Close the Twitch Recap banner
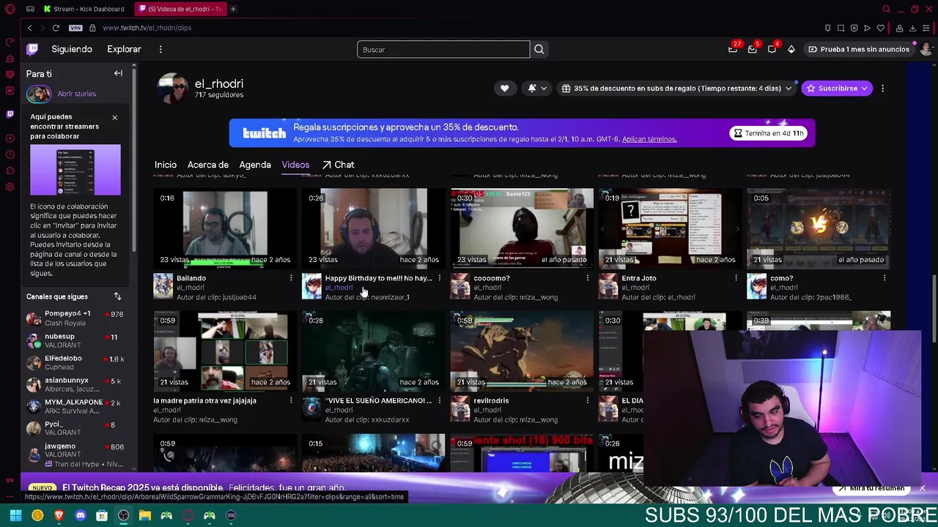 pyautogui.click(x=923, y=488)
